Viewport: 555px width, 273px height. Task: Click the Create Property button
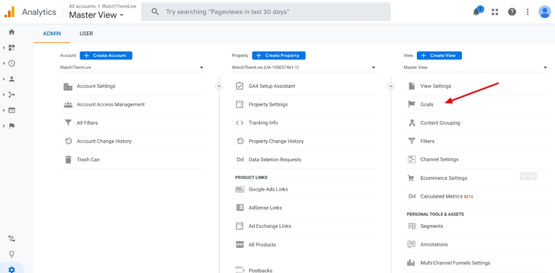[279, 56]
